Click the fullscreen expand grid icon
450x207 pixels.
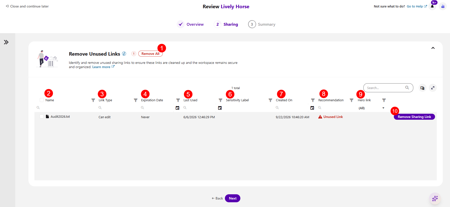433,88
